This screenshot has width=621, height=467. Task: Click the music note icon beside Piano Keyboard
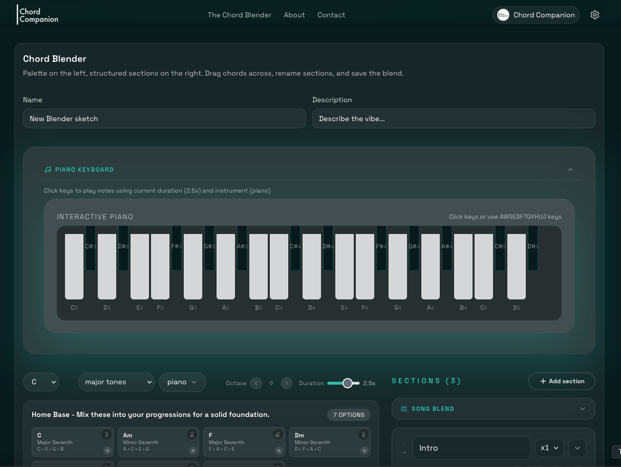click(48, 170)
